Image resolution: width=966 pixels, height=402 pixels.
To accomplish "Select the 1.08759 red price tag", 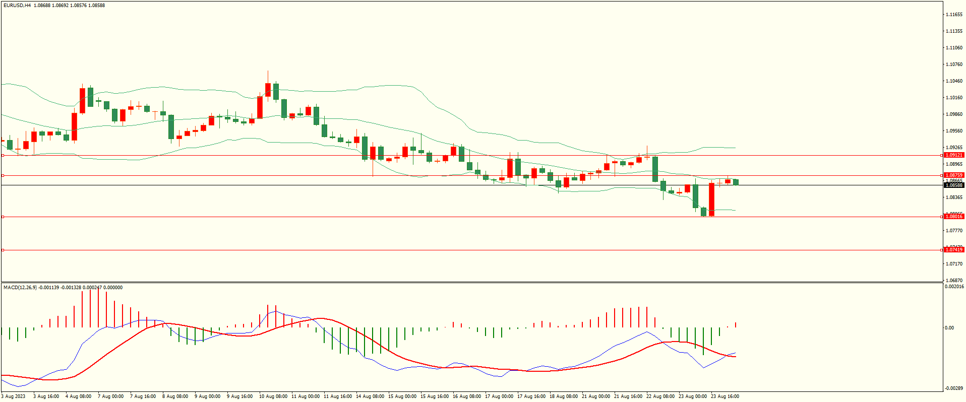I will click(x=953, y=175).
